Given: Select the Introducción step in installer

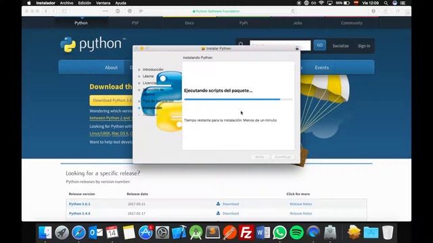Looking at the screenshot, I should pos(153,70).
